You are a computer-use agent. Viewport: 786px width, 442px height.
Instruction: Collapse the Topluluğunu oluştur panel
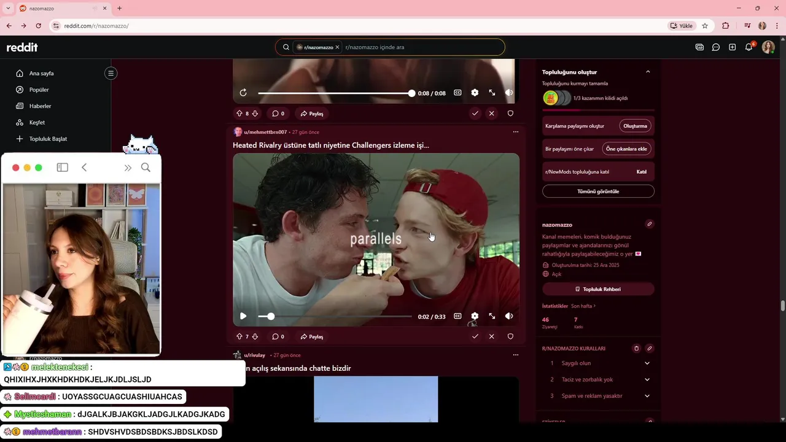pos(648,72)
